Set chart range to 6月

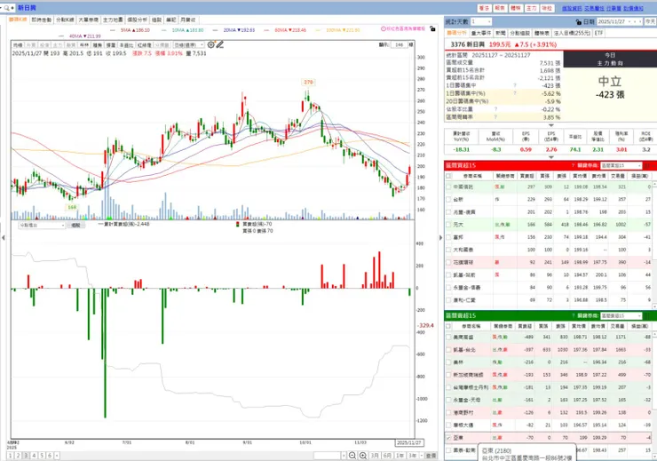tap(387, 456)
